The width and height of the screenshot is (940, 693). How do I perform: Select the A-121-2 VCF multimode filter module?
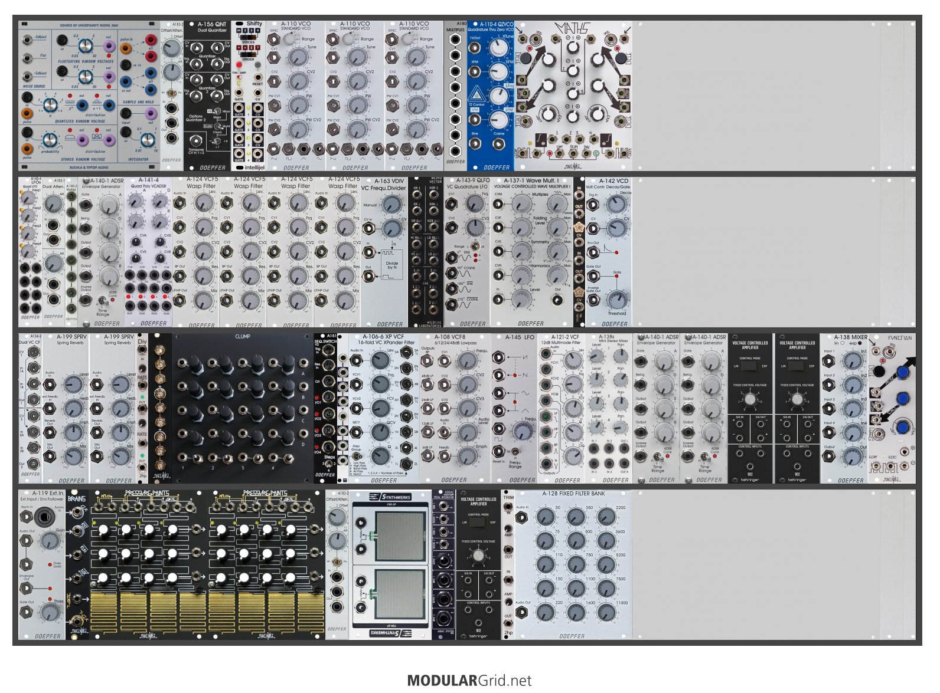[x=562, y=408]
